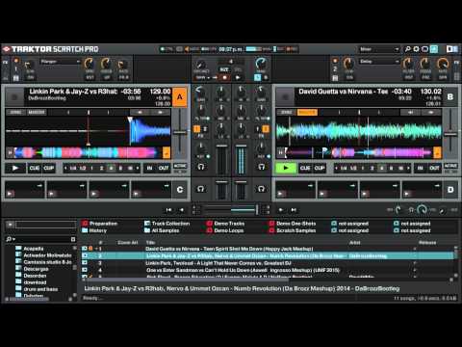Click Deck B orange stripe end marker

pos(437,152)
